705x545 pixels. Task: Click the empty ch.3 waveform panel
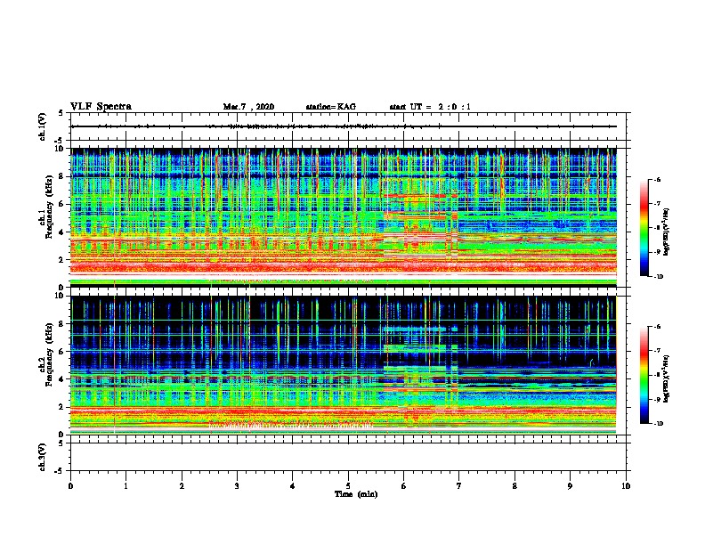pos(350,457)
